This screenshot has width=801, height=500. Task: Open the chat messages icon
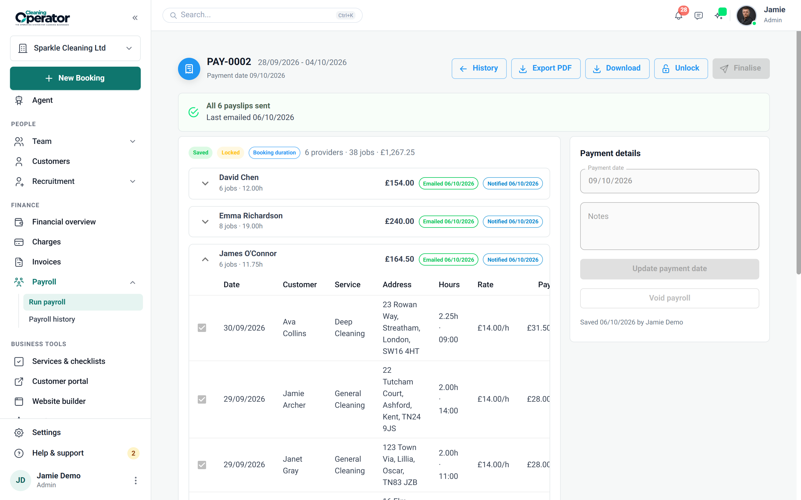coord(698,16)
